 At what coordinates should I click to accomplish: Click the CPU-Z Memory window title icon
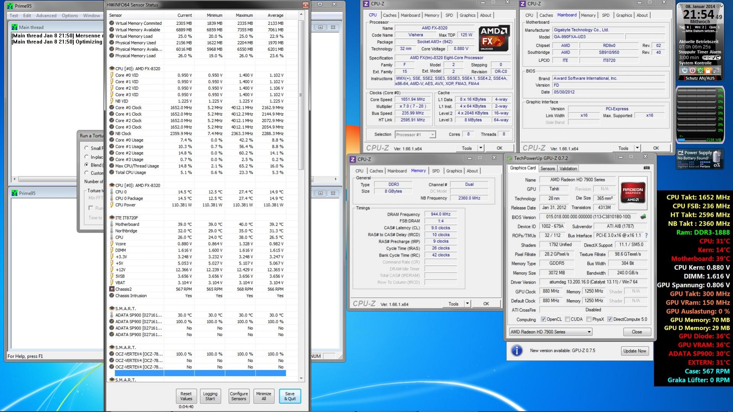tap(353, 159)
